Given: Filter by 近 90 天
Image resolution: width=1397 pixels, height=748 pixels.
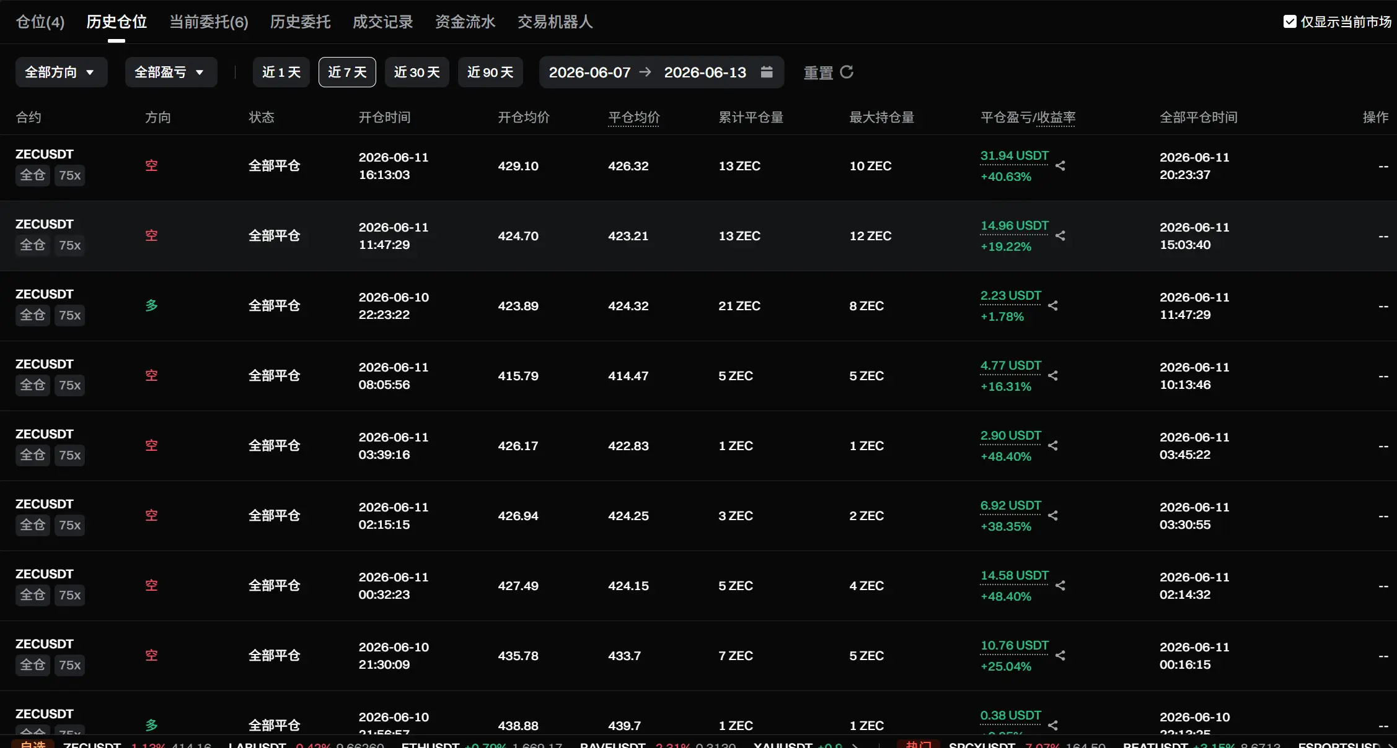Looking at the screenshot, I should tap(490, 72).
